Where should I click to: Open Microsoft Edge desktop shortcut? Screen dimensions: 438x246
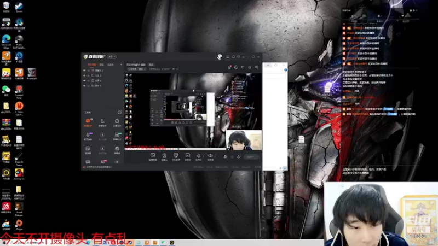(6, 42)
